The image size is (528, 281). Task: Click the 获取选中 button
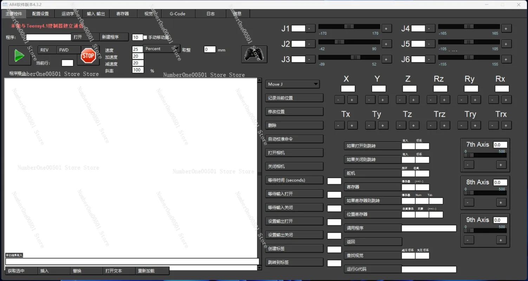click(x=21, y=271)
